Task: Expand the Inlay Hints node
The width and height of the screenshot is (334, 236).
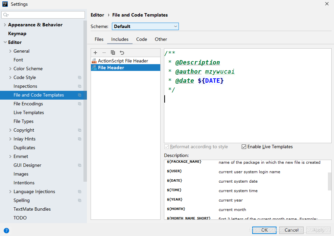Action: [x=10, y=139]
